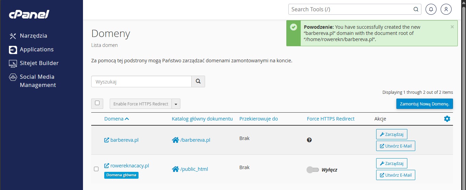Click Zarządzaj for barbereva.pl
Viewport: 466px width, 190px height.
392,134
